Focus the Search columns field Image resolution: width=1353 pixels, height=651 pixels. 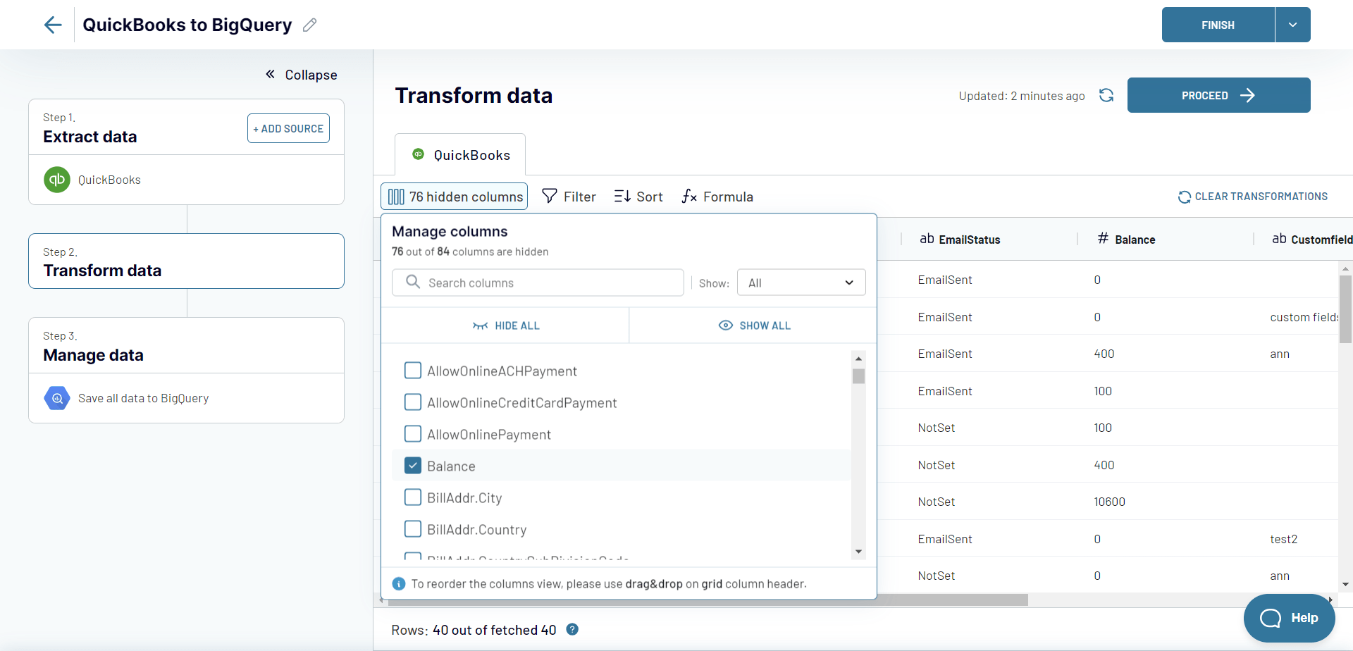pos(538,283)
